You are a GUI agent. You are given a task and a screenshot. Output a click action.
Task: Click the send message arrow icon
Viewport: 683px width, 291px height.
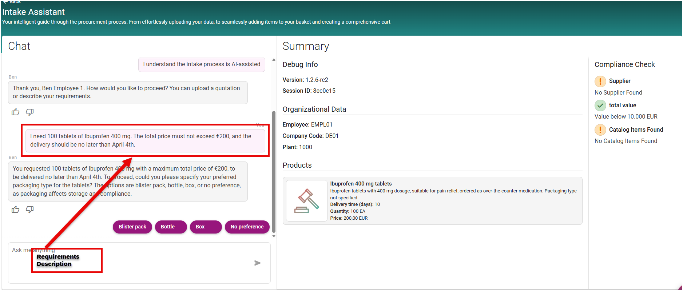tap(257, 263)
